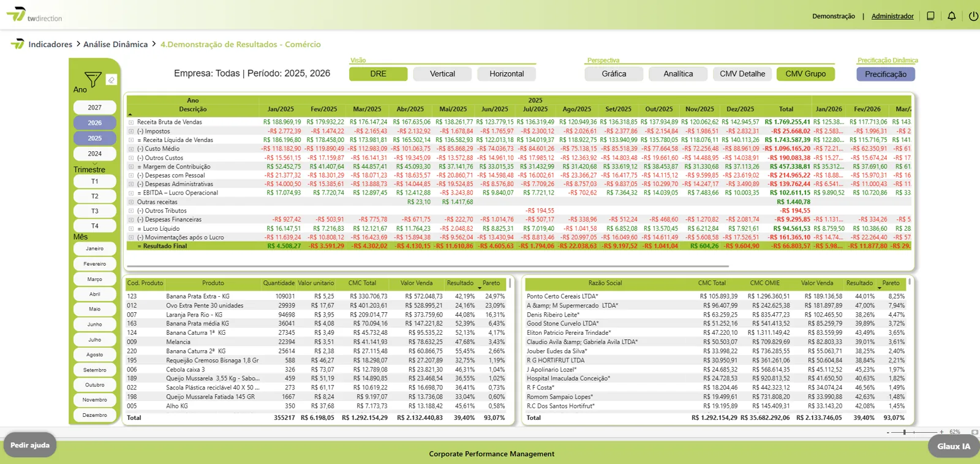Select the Analítica perspective
980x464 pixels.
(678, 74)
